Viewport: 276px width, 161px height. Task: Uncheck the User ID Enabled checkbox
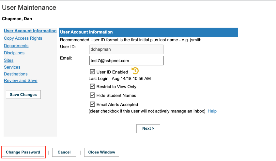click(92, 72)
